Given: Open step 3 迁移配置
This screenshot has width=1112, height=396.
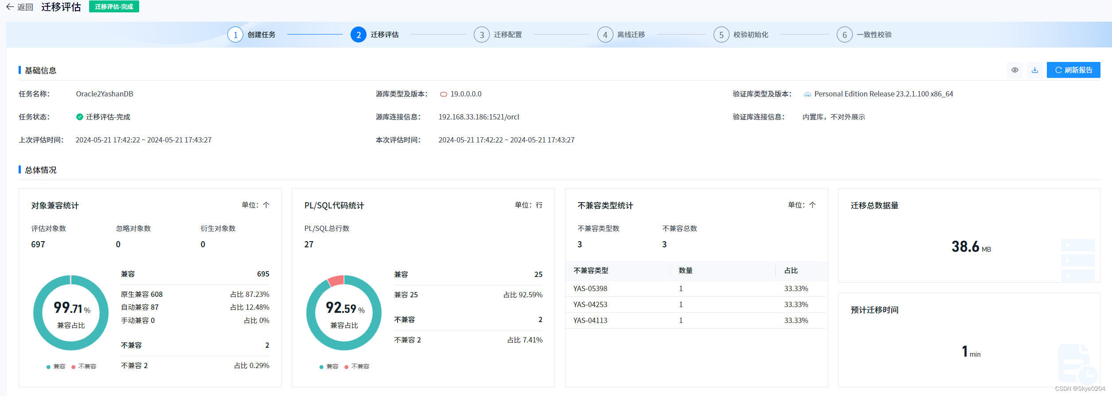Looking at the screenshot, I should [x=498, y=35].
